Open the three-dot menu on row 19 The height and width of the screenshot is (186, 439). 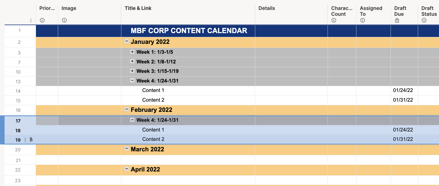[x=25, y=140]
